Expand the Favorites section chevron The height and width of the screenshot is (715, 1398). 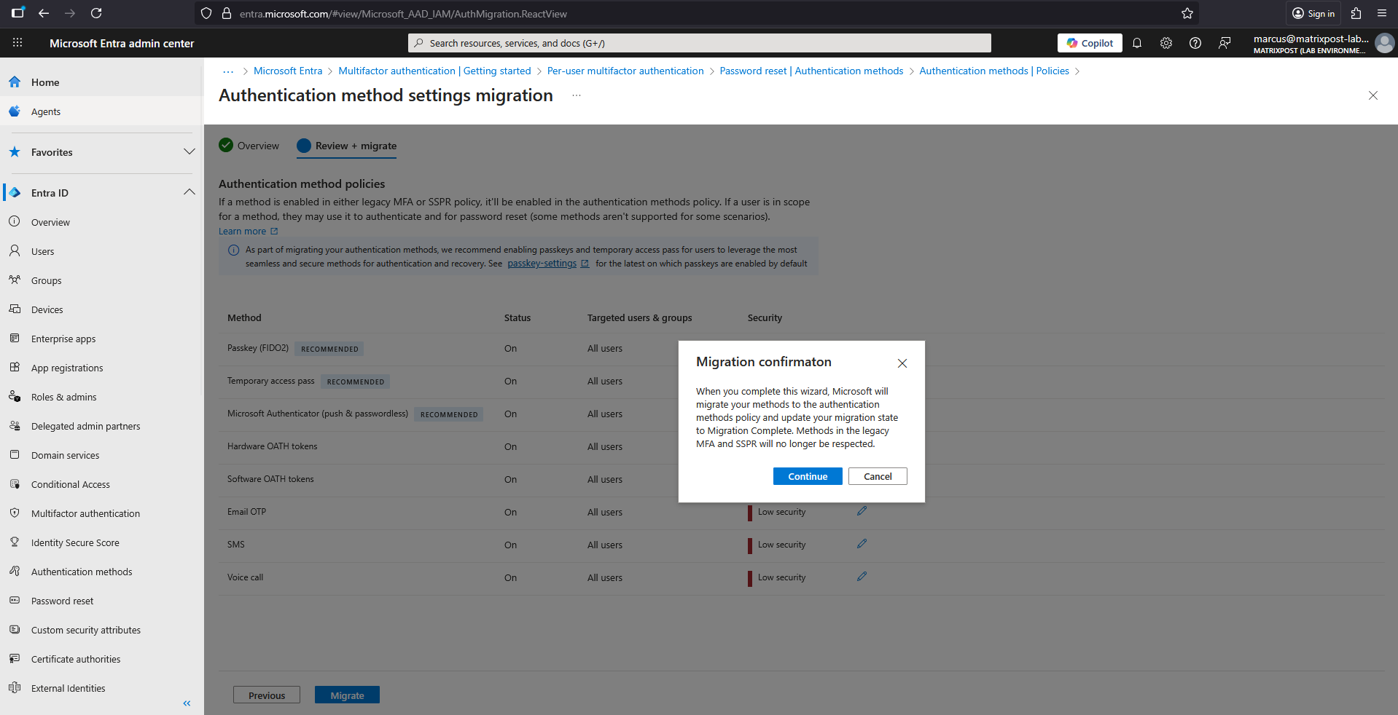[190, 152]
